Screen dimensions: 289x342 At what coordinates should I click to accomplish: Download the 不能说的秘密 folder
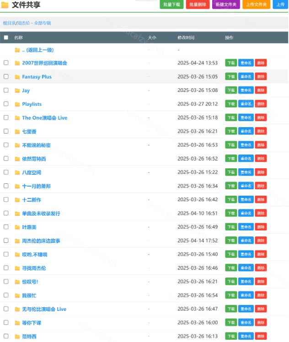point(231,145)
